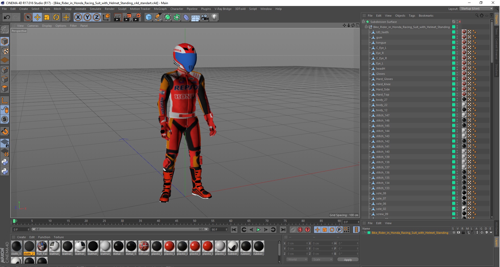
Task: Open material manager Function menu
Action: [44, 237]
